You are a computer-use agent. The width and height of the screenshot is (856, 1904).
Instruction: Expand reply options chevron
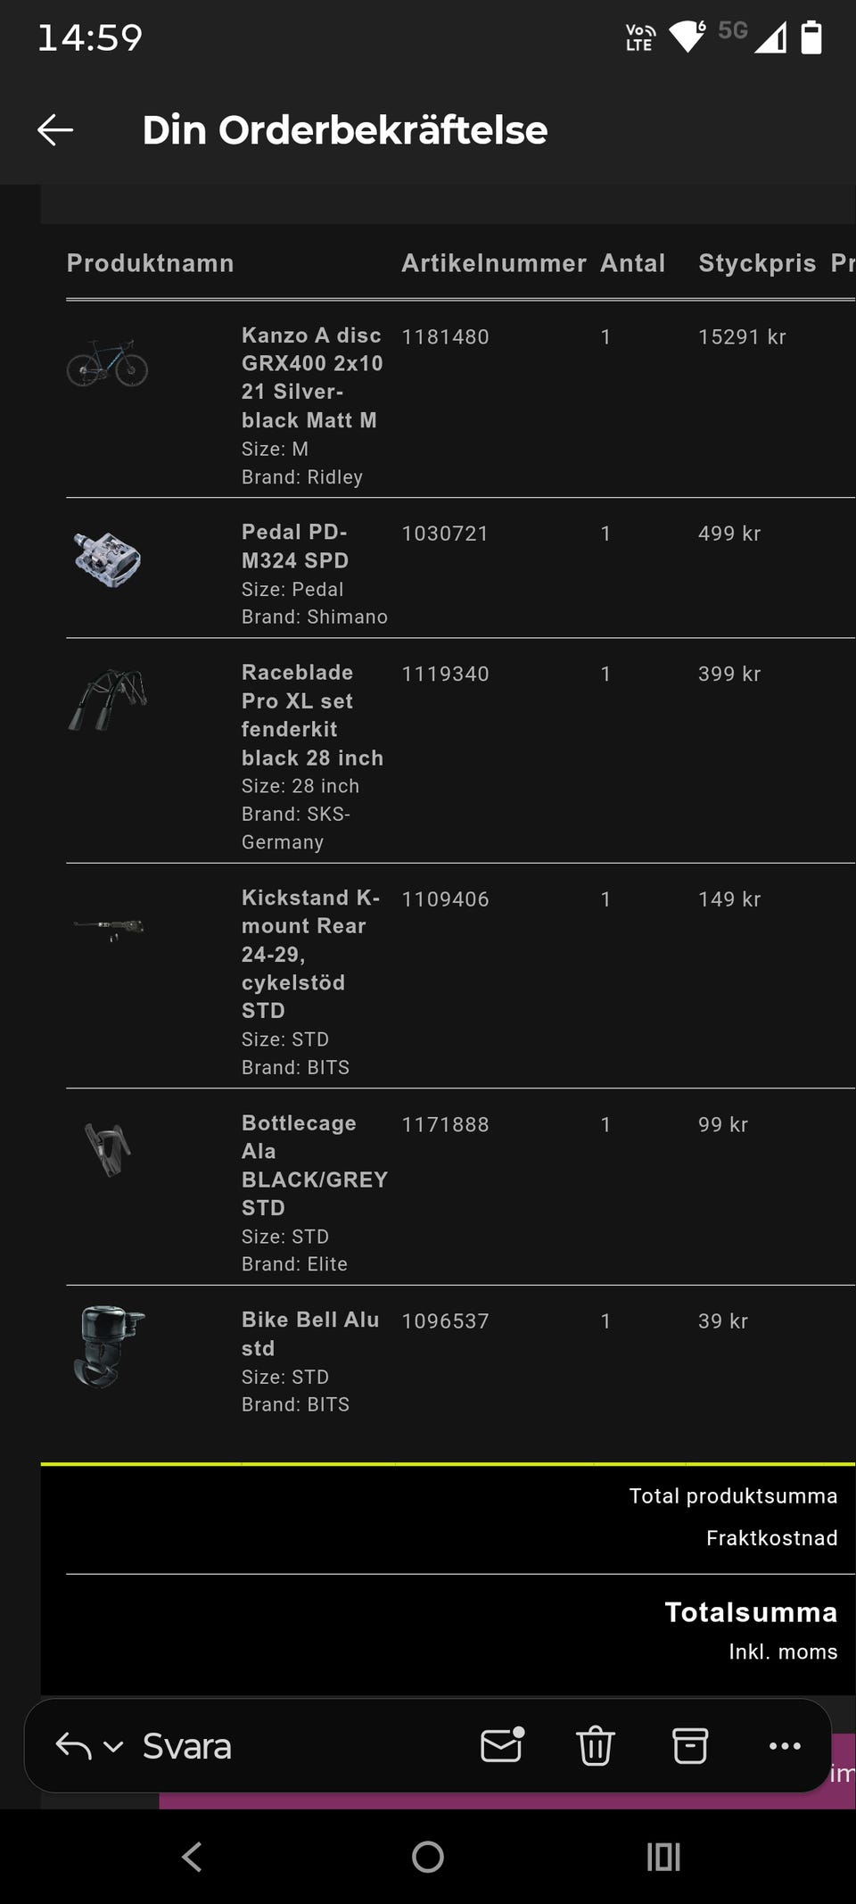click(113, 1746)
